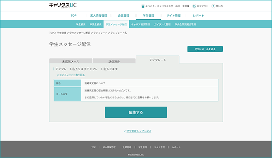The width and height of the screenshot is (272, 158).
Task: Click 企業管理 in the footer links
Action: pyautogui.click(x=127, y=147)
